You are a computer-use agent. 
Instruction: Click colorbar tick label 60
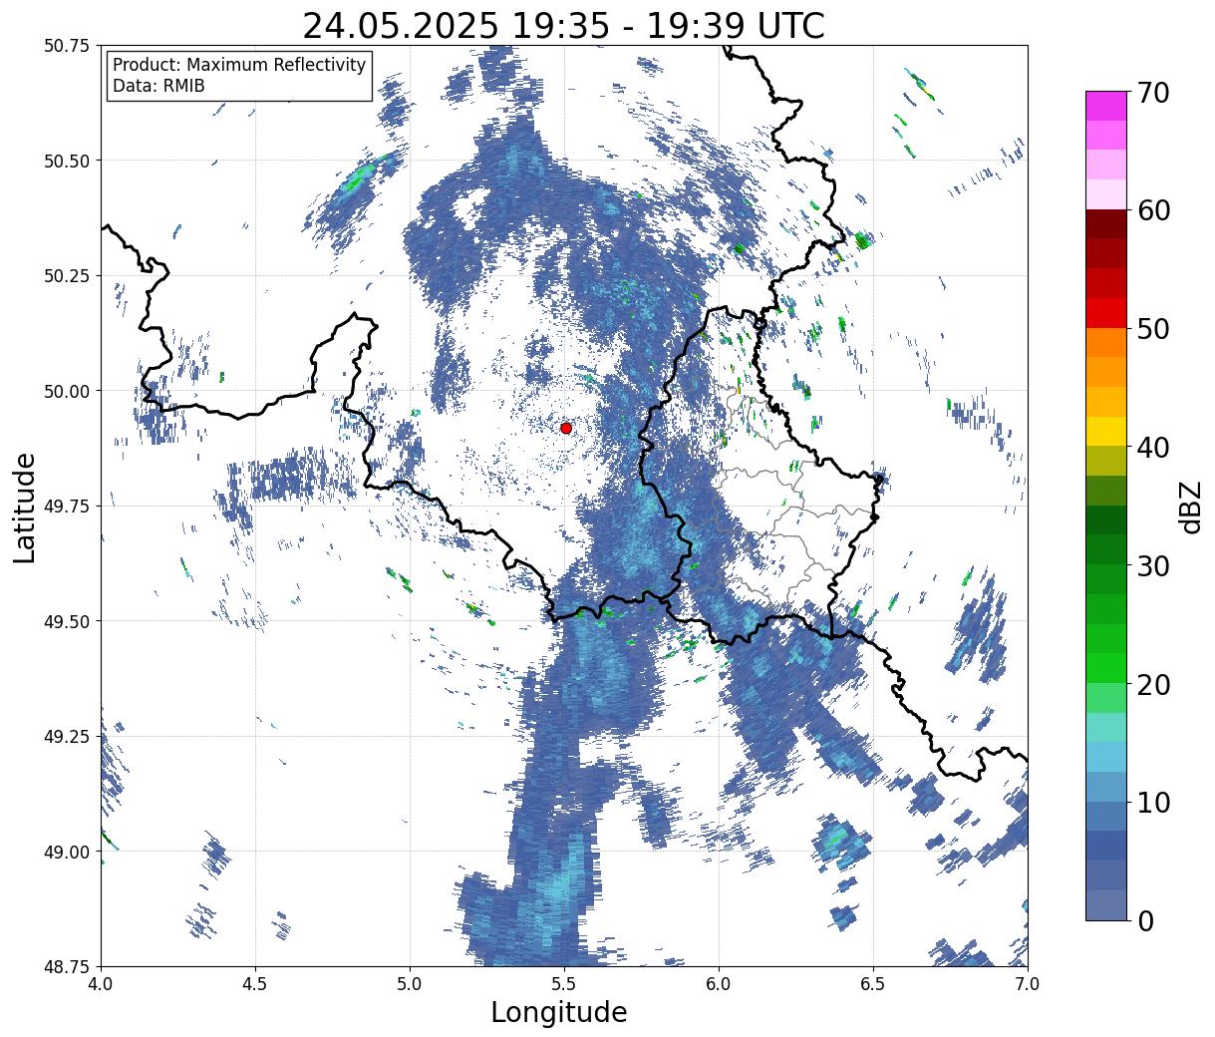1152,210
